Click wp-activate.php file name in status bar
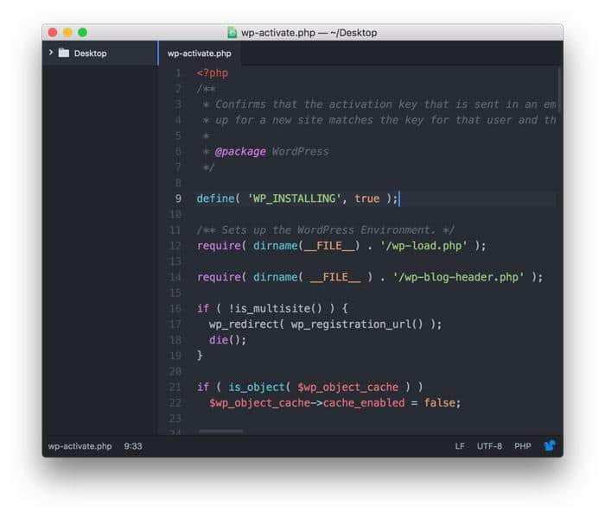605x517 pixels. coord(80,446)
